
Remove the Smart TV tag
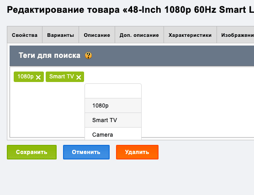coord(79,77)
